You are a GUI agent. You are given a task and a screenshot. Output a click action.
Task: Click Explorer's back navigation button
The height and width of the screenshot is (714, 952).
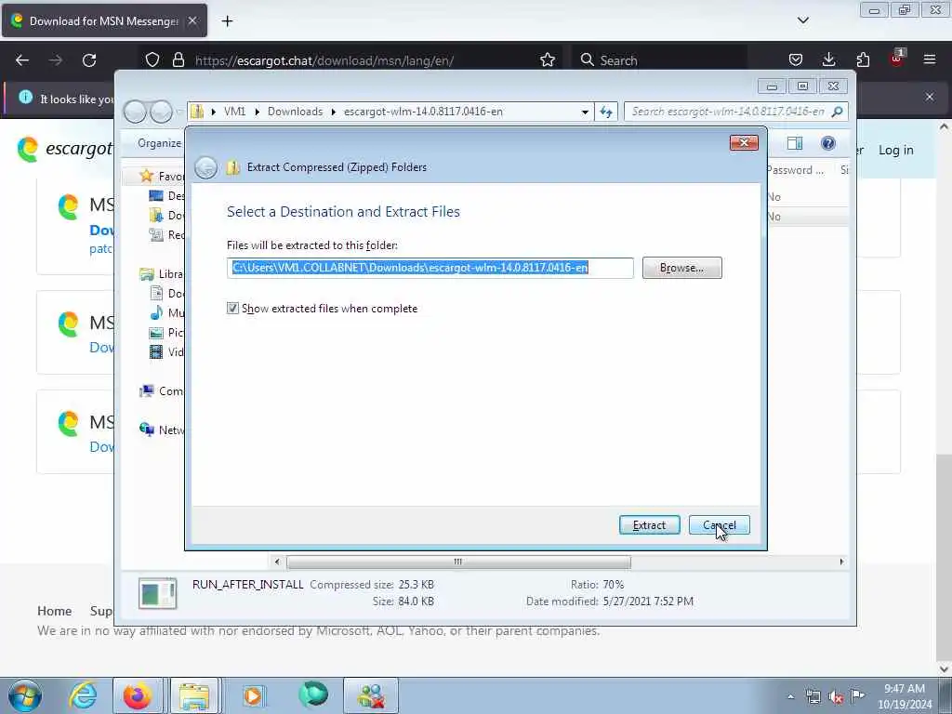coord(135,112)
